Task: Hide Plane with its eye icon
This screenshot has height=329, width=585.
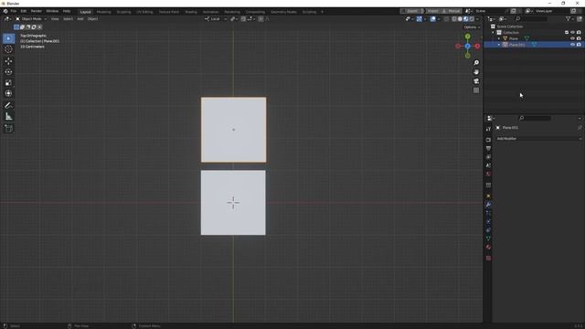Action: (x=573, y=38)
